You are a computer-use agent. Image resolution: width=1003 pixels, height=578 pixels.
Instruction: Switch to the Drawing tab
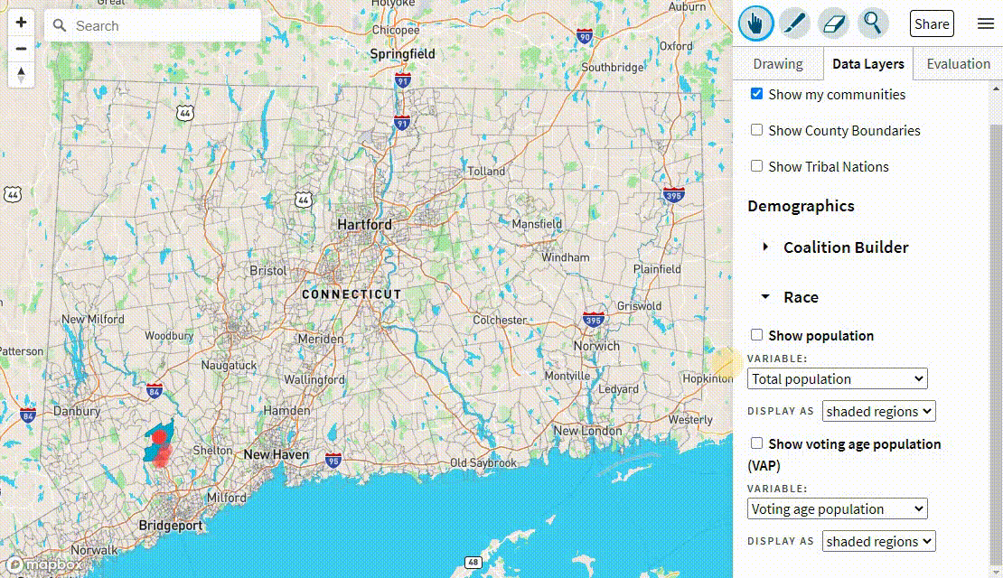click(x=778, y=63)
